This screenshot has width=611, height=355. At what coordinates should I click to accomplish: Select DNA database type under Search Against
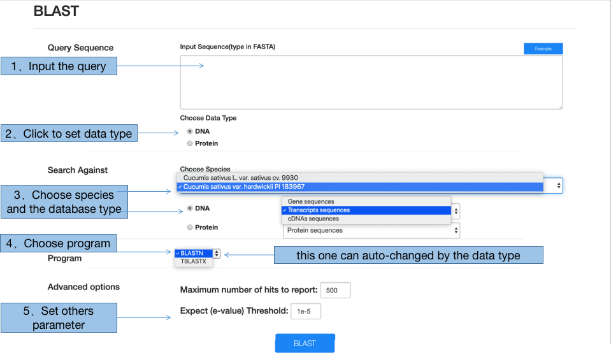(x=190, y=208)
